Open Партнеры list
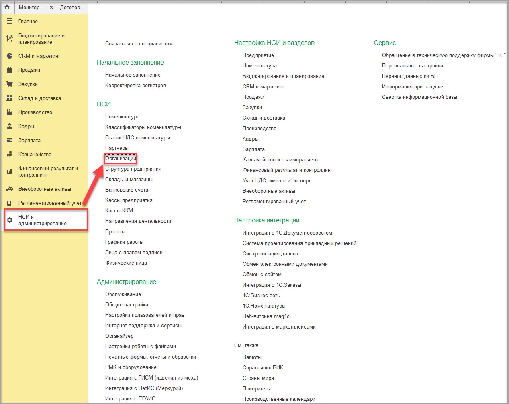 [117, 148]
